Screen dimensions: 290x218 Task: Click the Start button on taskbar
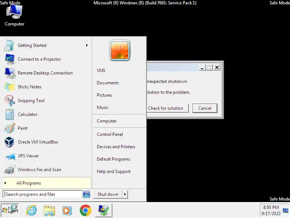10,210
